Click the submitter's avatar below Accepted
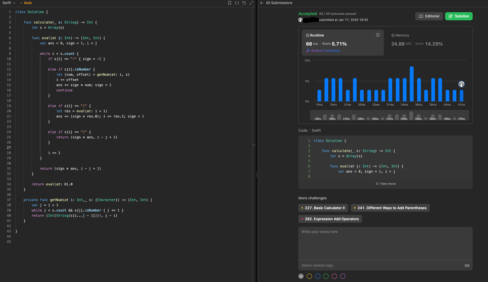The image size is (488, 282). pos(300,20)
